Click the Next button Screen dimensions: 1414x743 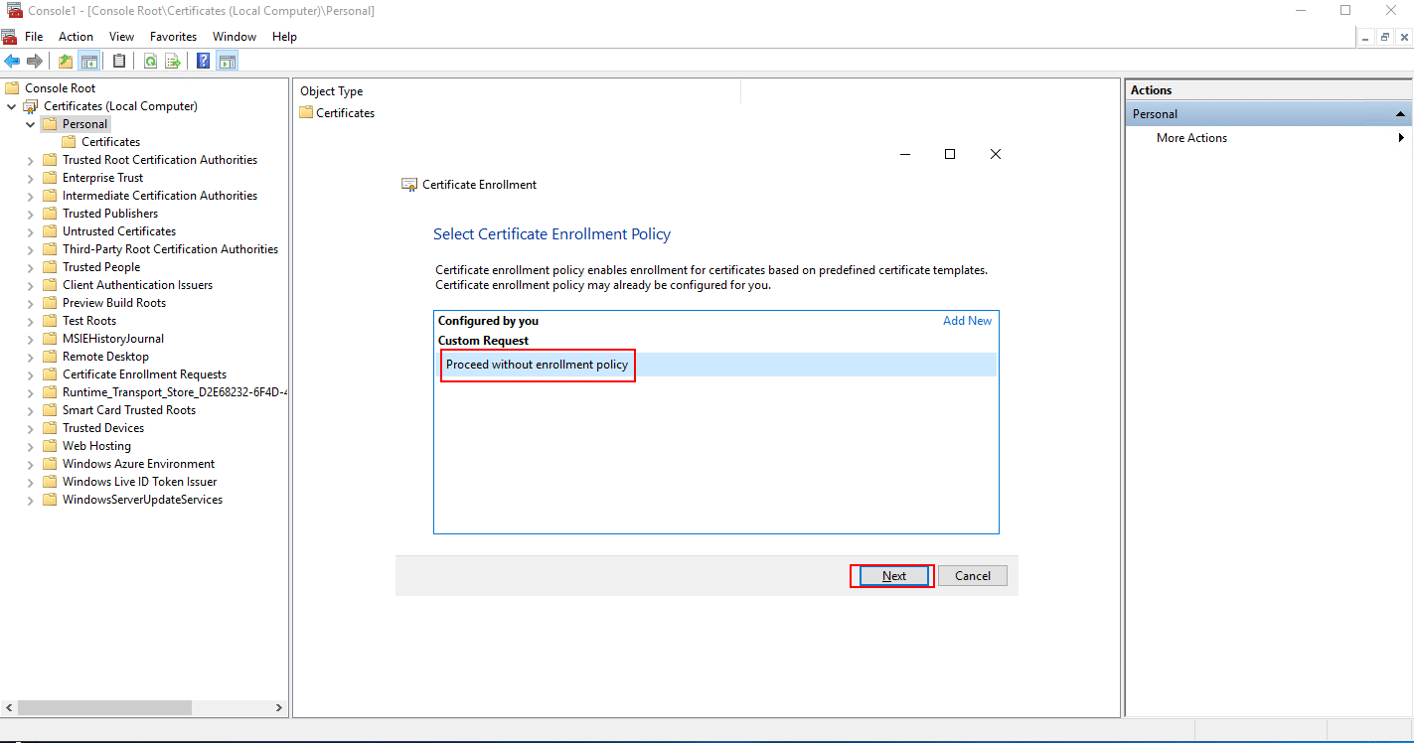point(891,575)
